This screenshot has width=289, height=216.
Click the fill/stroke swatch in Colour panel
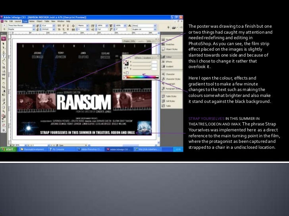[x=126, y=63]
